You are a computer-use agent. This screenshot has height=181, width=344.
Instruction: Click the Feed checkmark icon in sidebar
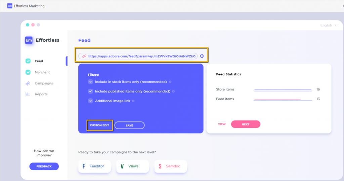click(28, 61)
